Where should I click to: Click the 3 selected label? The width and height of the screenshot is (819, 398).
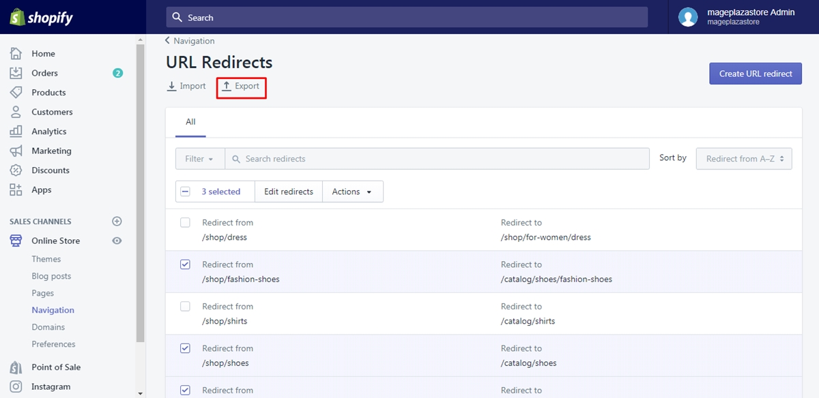coord(221,192)
